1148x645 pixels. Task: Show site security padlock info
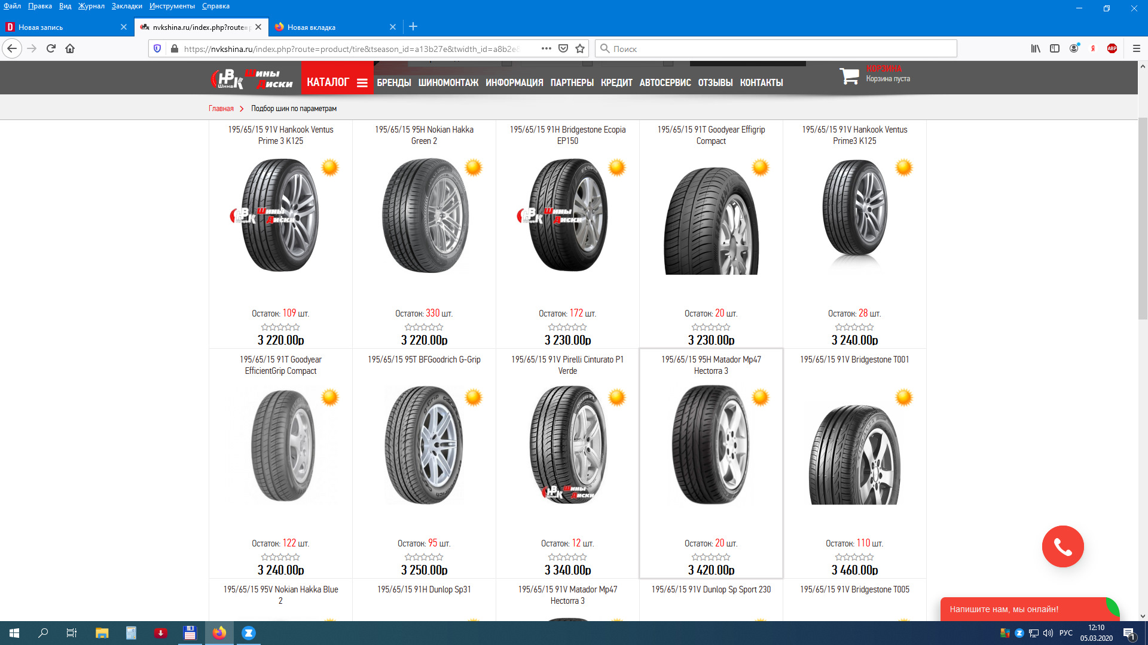pos(174,48)
